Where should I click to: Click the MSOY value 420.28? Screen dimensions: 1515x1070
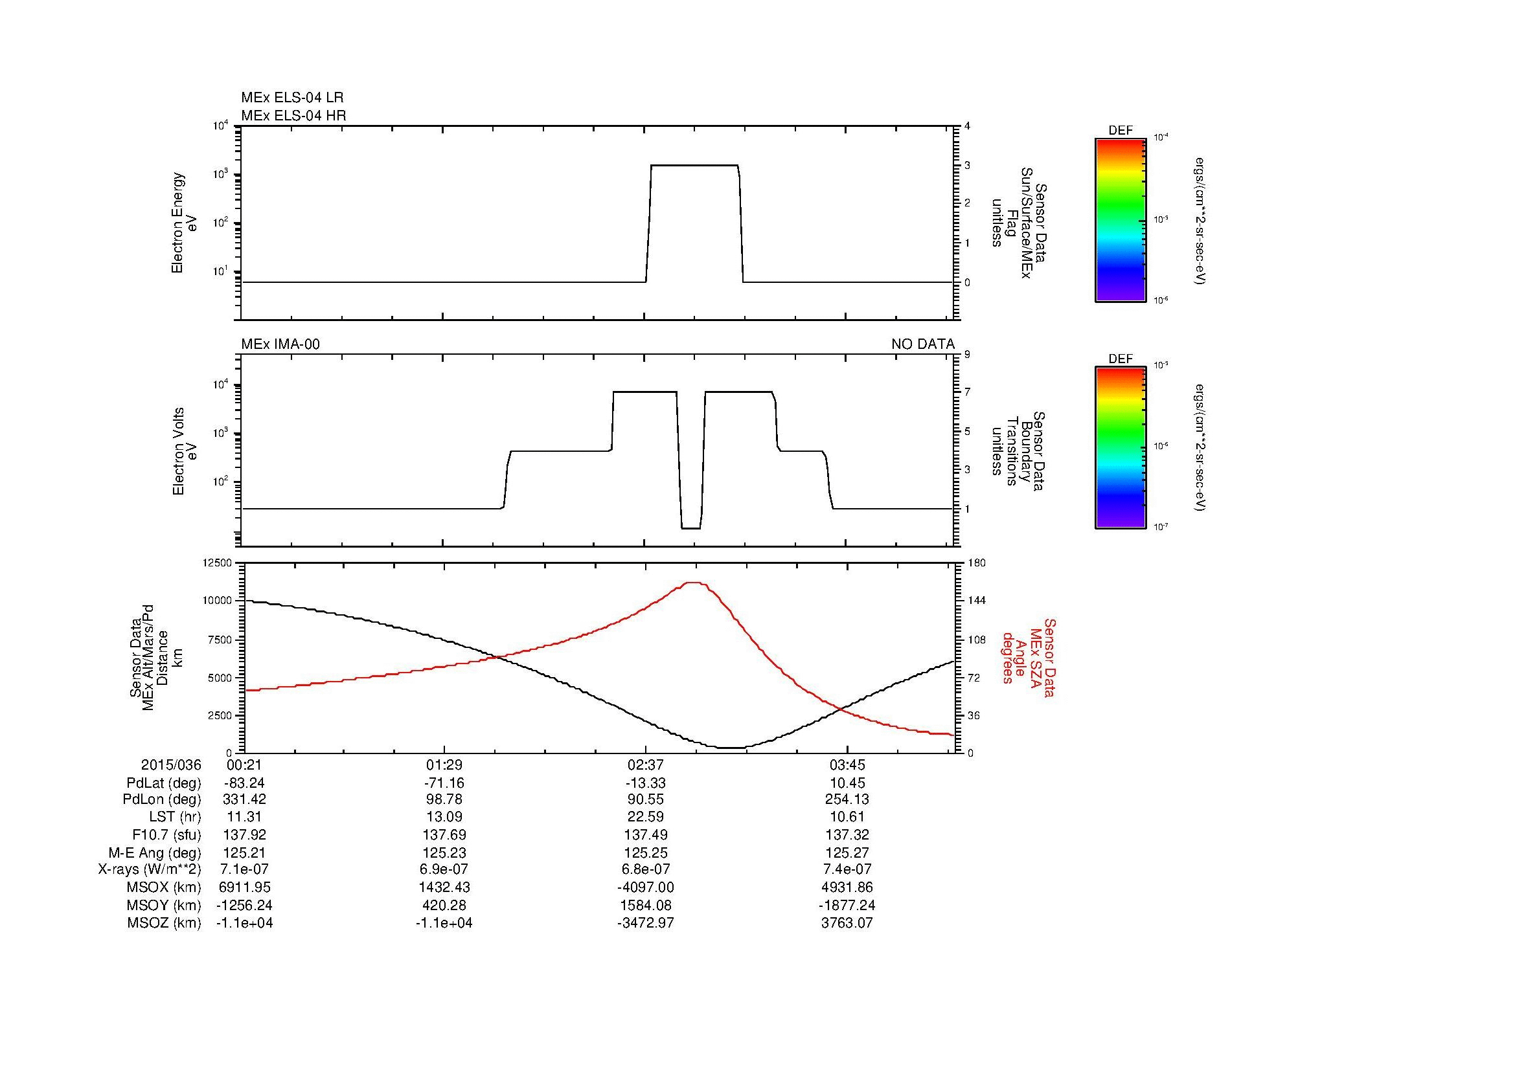(x=444, y=905)
